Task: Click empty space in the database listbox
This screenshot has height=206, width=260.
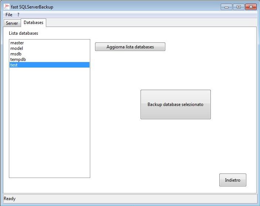Action: tap(50, 122)
